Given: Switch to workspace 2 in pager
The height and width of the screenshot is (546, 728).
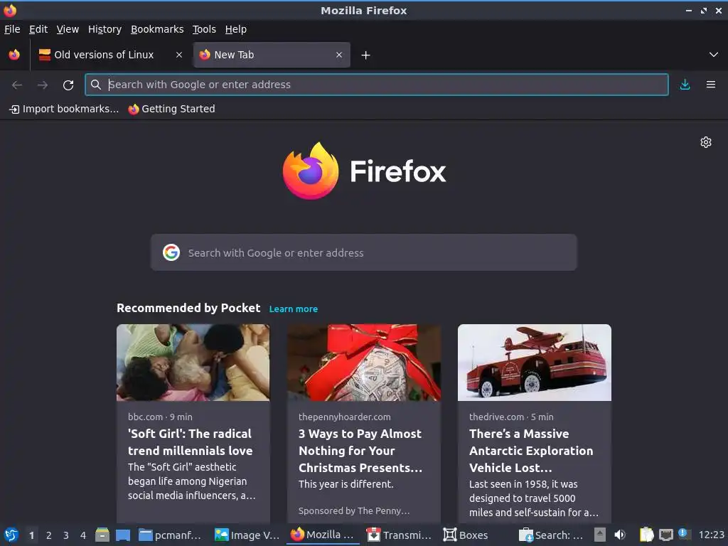Looking at the screenshot, I should pyautogui.click(x=49, y=535).
